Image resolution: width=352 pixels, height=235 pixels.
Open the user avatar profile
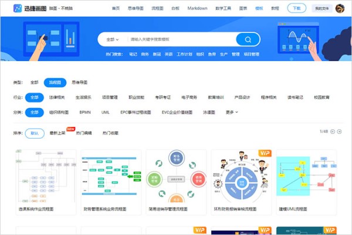340,9
